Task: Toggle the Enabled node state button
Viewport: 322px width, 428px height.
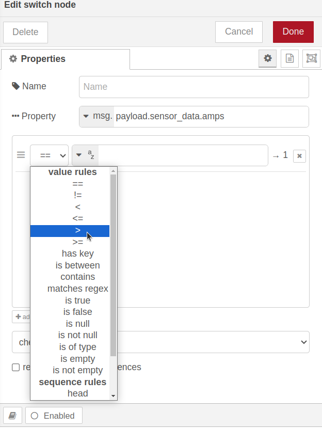Action: 54,416
